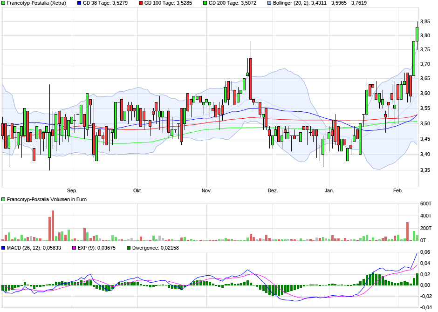Select the 'GD 100 Tage: 3,5285' label
Screen dimensions: 438x312
coord(168,3)
